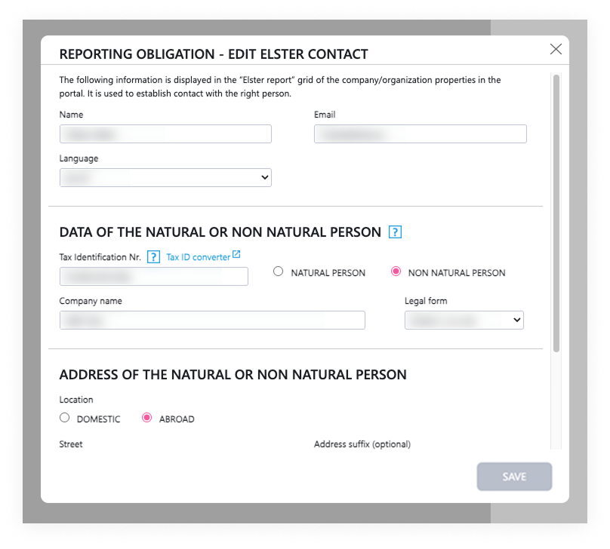The height and width of the screenshot is (549, 610).
Task: Click the dialog's vertical scrollbar
Action: click(x=556, y=211)
